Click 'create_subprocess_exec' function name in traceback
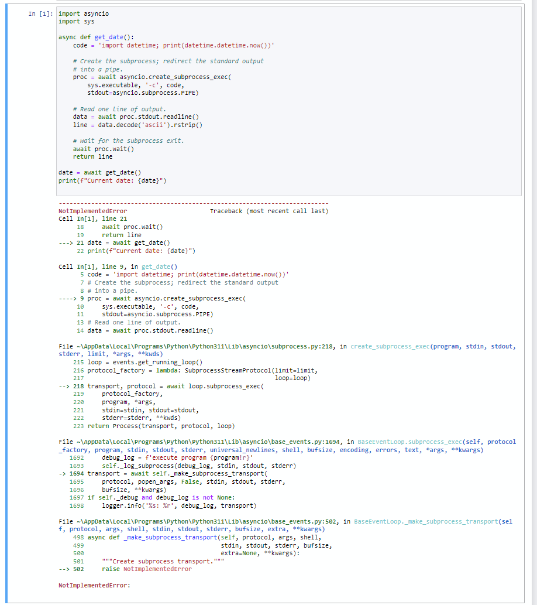537x605 pixels. [390, 347]
